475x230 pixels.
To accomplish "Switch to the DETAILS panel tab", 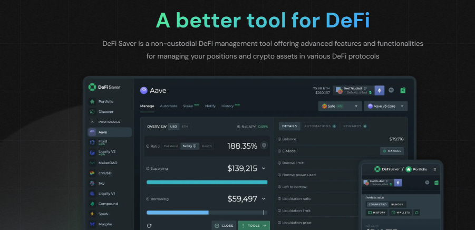I will point(289,126).
